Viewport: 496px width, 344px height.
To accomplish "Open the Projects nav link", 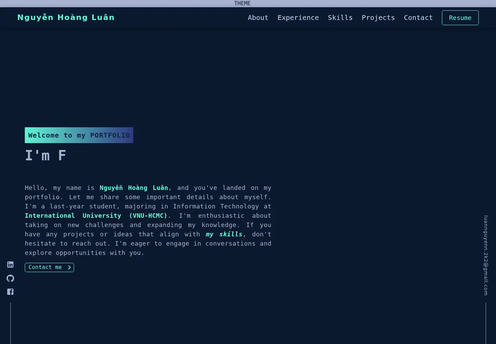I will point(378,18).
